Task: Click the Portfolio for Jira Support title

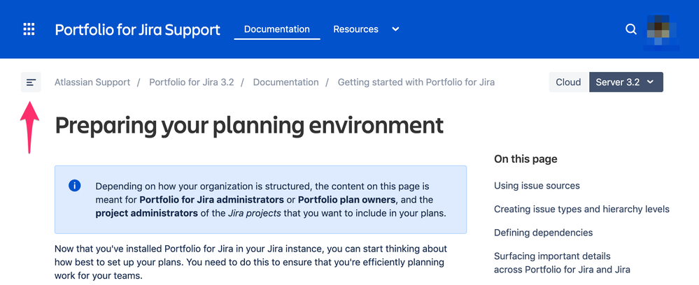Action: pyautogui.click(x=137, y=29)
